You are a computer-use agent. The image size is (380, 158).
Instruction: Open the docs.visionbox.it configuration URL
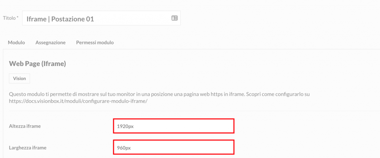pos(78,101)
